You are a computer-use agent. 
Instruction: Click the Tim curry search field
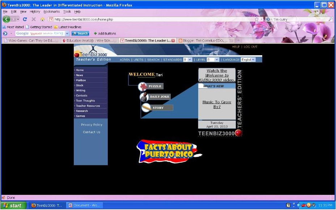pyautogui.click(x=300, y=19)
